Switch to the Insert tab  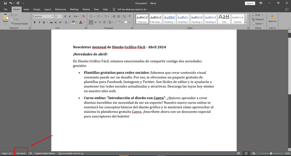(x=26, y=9)
